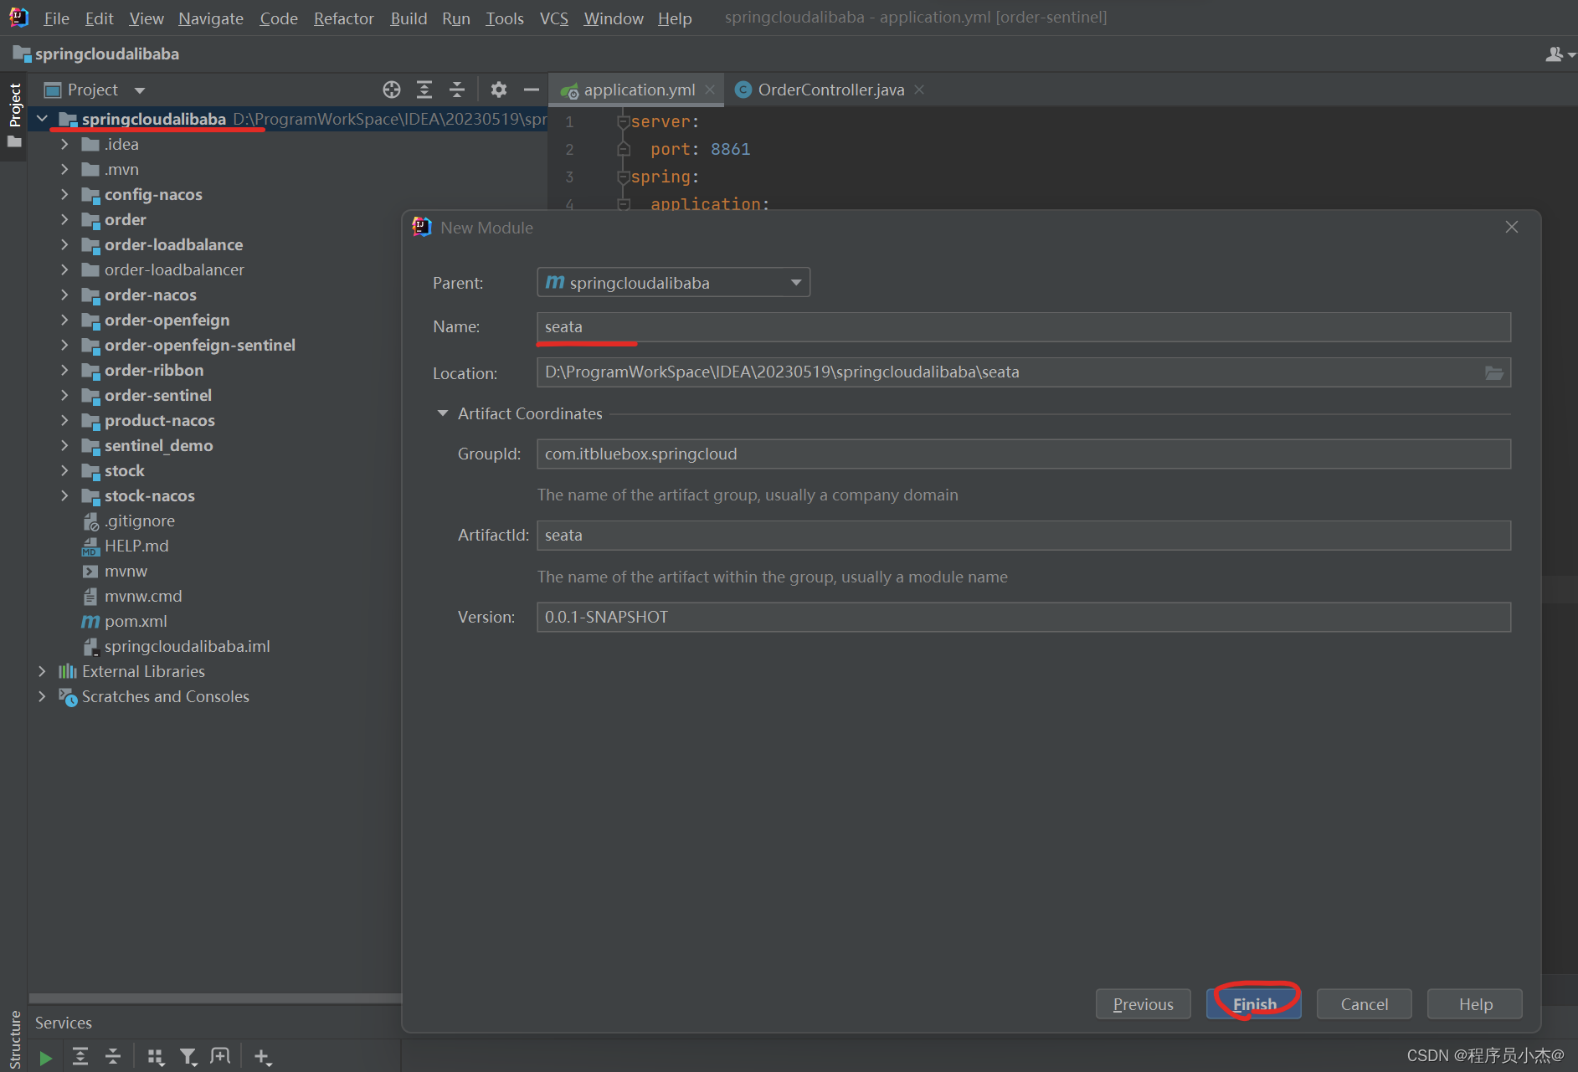1578x1072 pixels.
Task: Open the Tools menu
Action: coord(504,18)
